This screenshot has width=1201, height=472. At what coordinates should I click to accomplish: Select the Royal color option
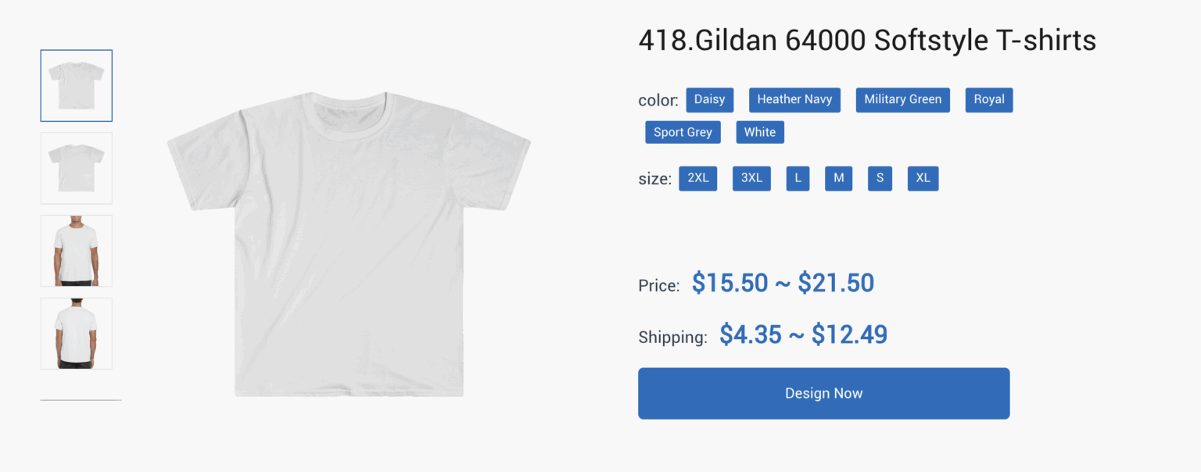[x=989, y=100]
